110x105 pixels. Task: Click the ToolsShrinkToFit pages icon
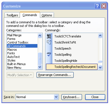click(49, 42)
